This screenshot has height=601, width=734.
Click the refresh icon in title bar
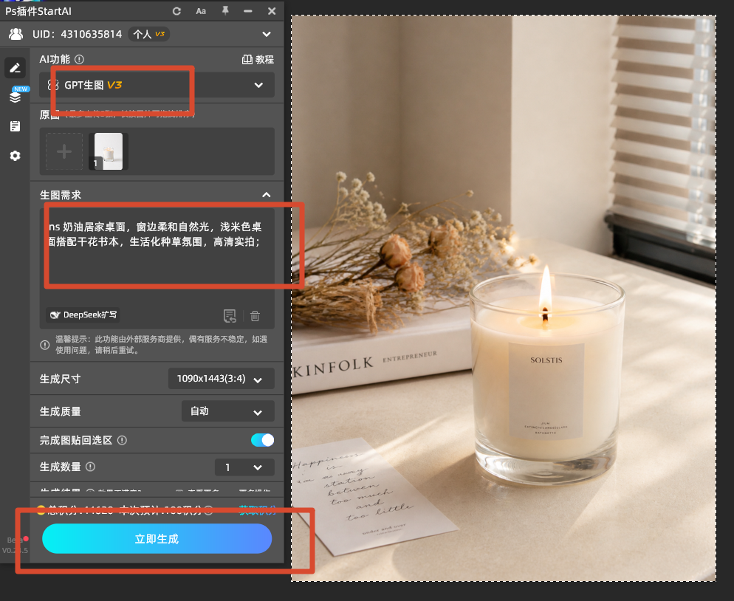click(176, 11)
